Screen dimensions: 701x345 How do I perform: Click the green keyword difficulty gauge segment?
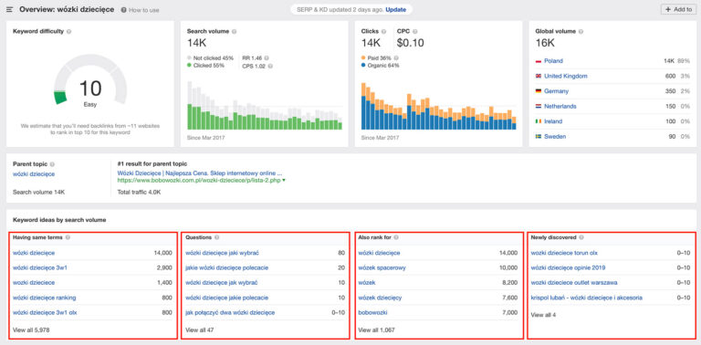60,97
